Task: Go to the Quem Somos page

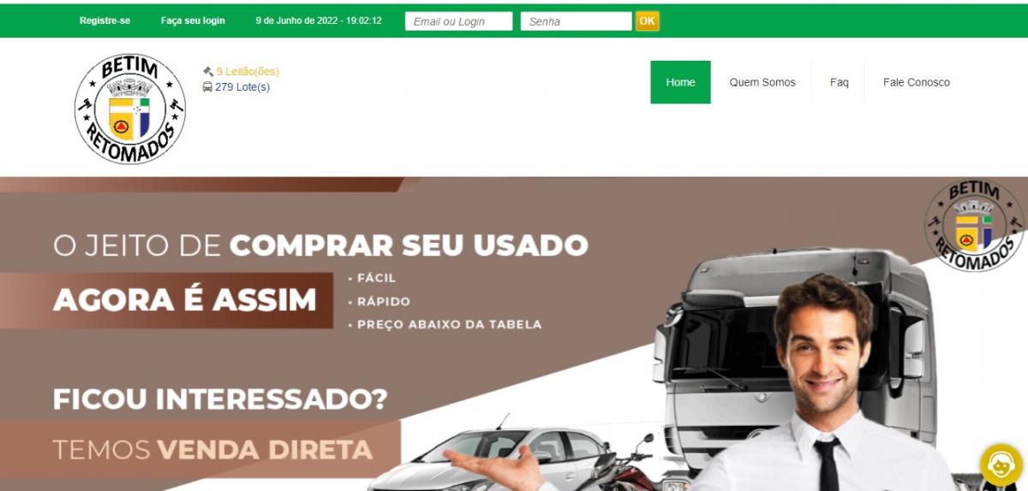Action: coord(762,82)
